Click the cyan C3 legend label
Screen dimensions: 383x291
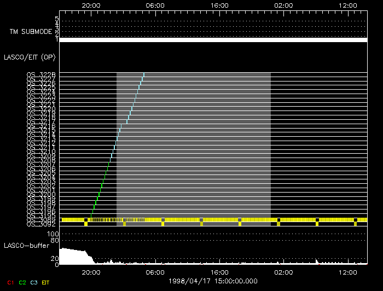(34, 283)
